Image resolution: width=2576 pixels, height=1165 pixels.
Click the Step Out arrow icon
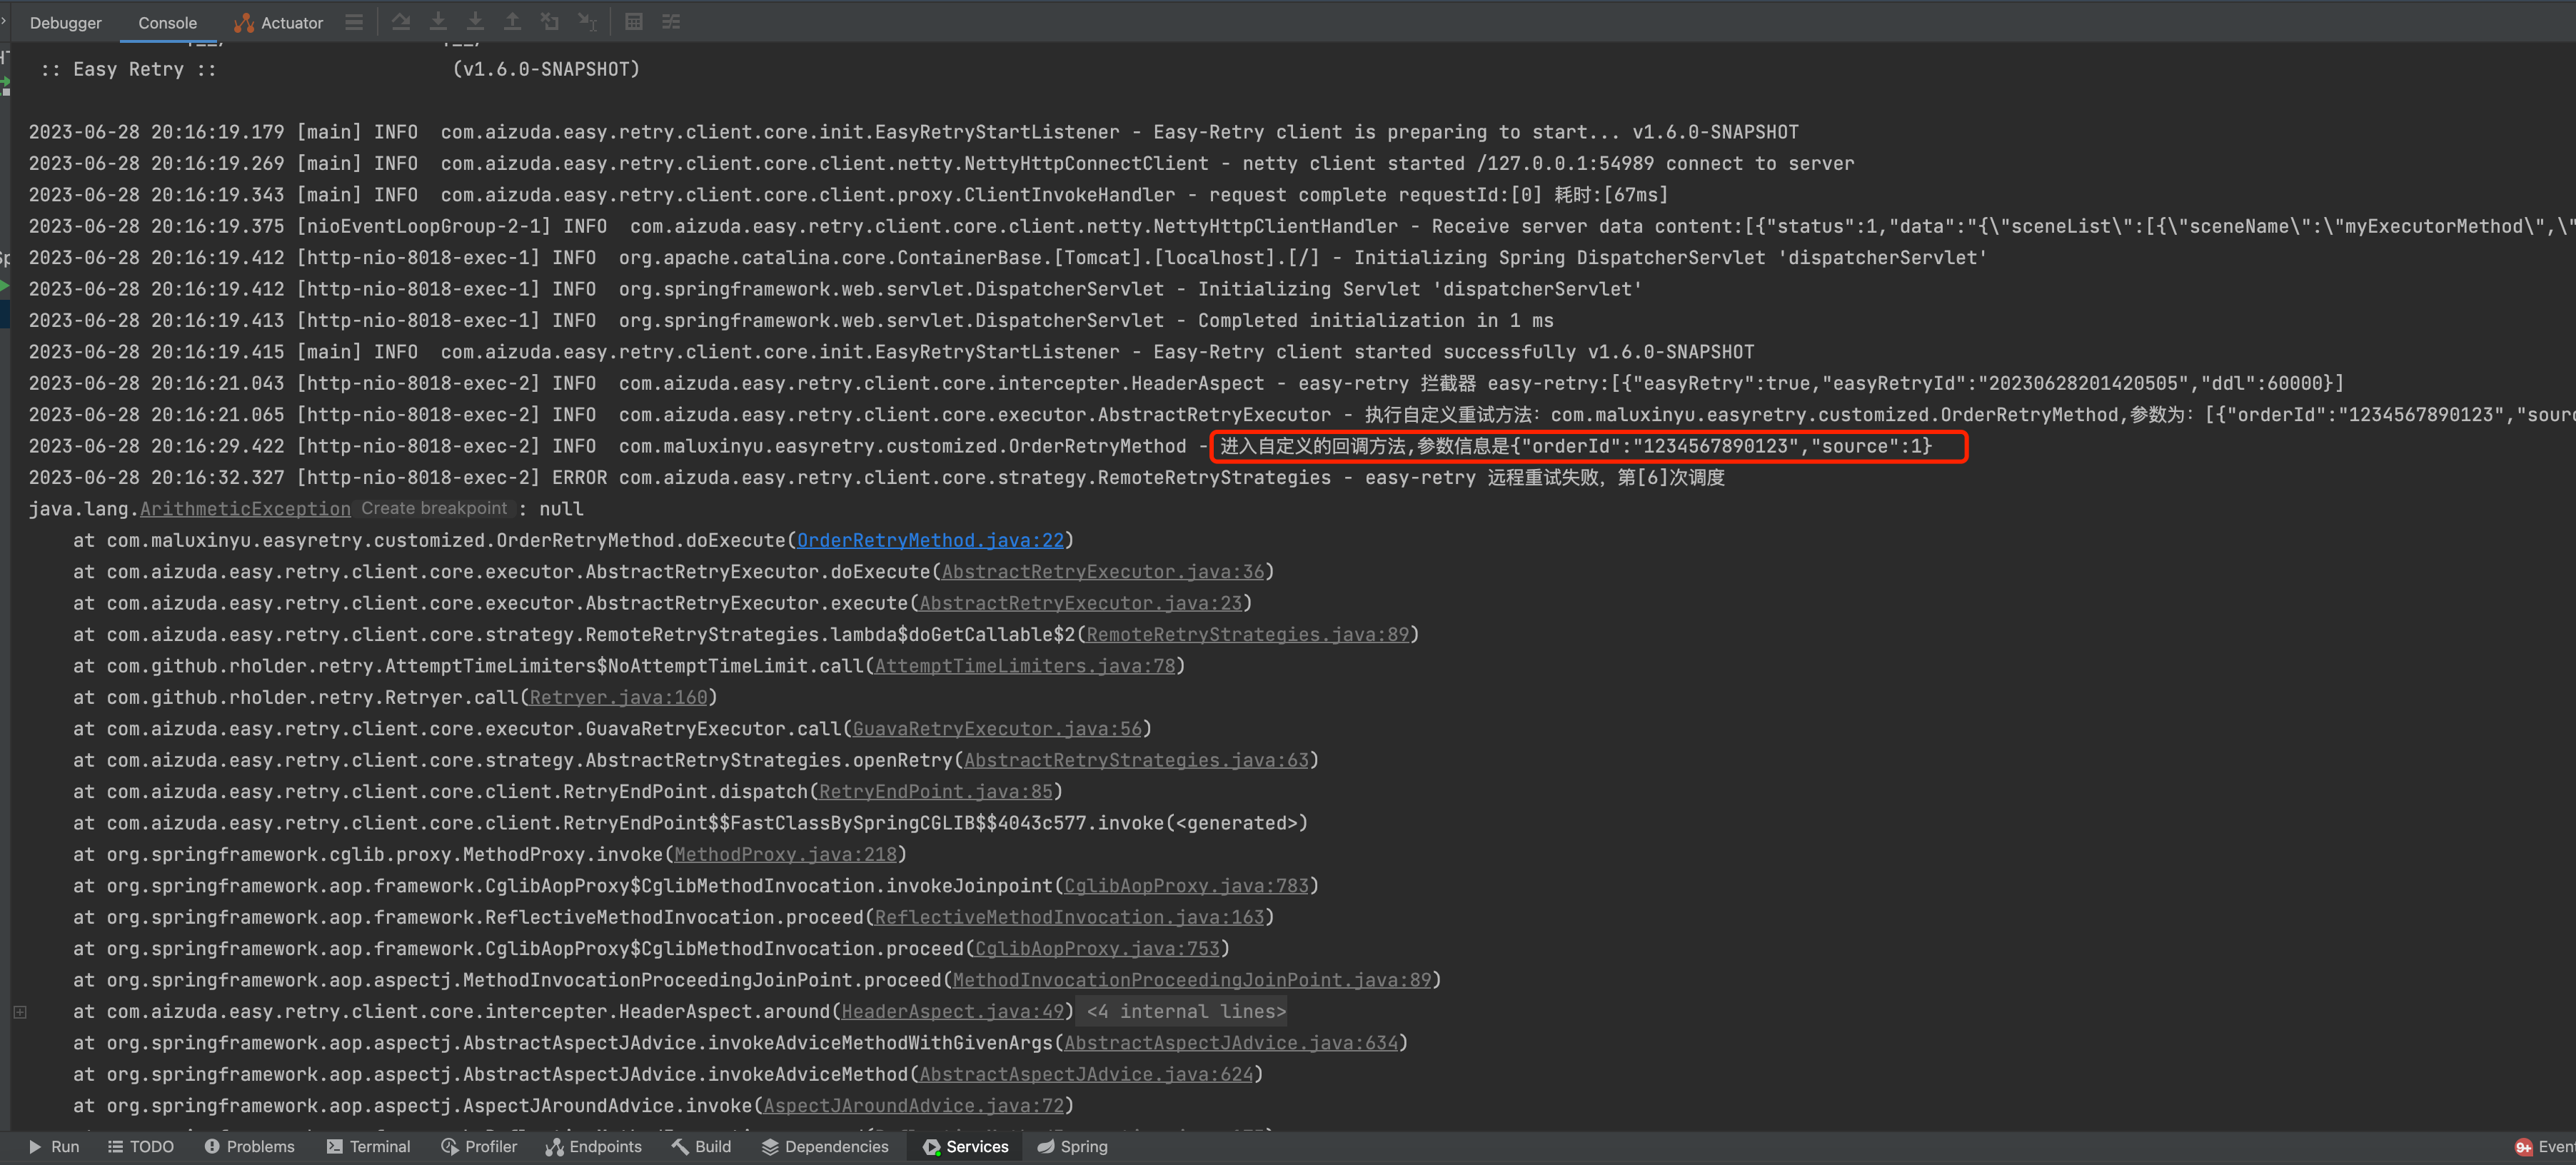pyautogui.click(x=512, y=22)
